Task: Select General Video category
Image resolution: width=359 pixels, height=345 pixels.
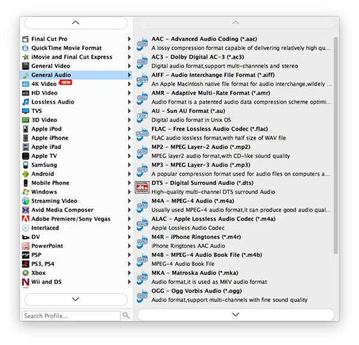Action: click(50, 66)
